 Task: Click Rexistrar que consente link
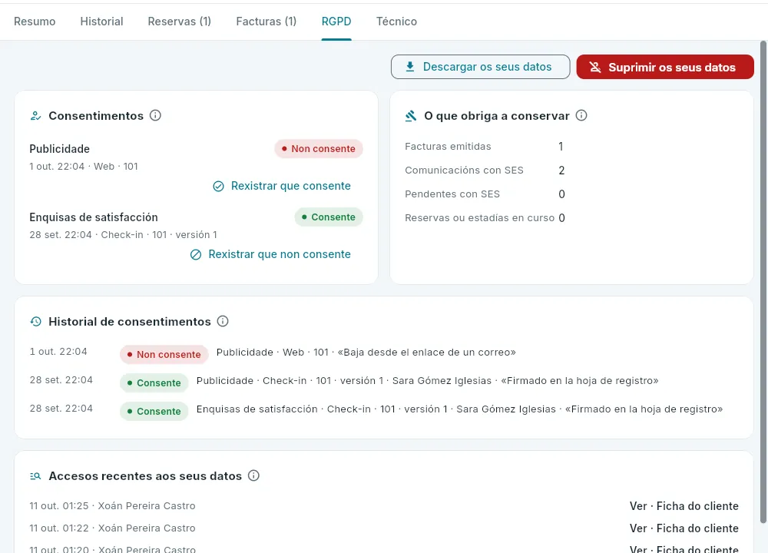pos(290,186)
